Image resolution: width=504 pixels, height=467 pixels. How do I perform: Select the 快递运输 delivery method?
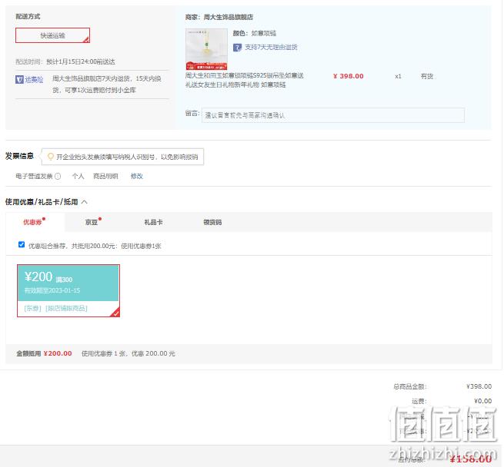click(53, 35)
